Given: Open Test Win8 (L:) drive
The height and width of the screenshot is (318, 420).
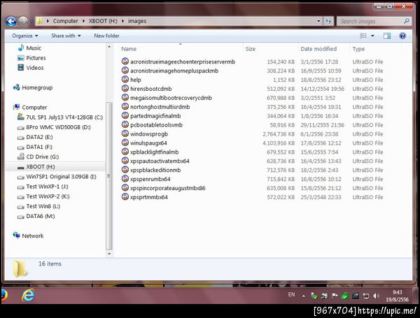Looking at the screenshot, I should [38, 206].
